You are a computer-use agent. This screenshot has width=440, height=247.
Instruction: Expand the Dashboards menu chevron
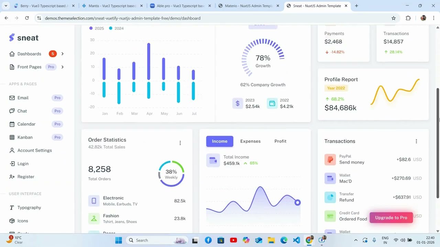click(x=62, y=54)
